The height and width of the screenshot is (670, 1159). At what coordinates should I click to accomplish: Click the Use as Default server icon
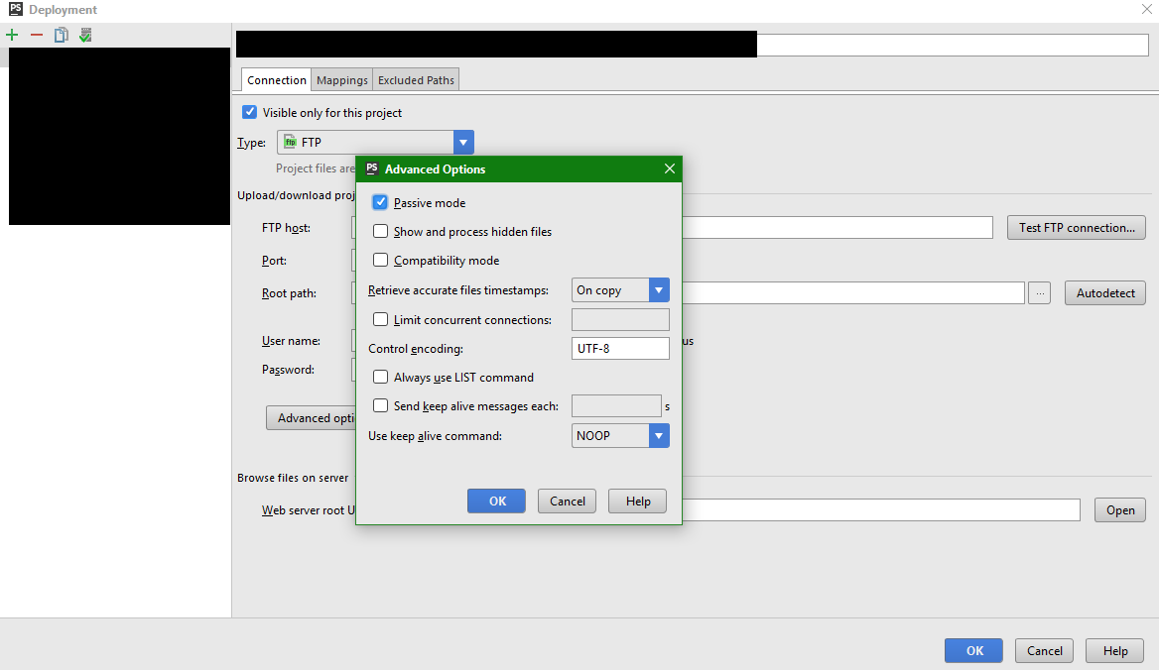click(x=85, y=36)
